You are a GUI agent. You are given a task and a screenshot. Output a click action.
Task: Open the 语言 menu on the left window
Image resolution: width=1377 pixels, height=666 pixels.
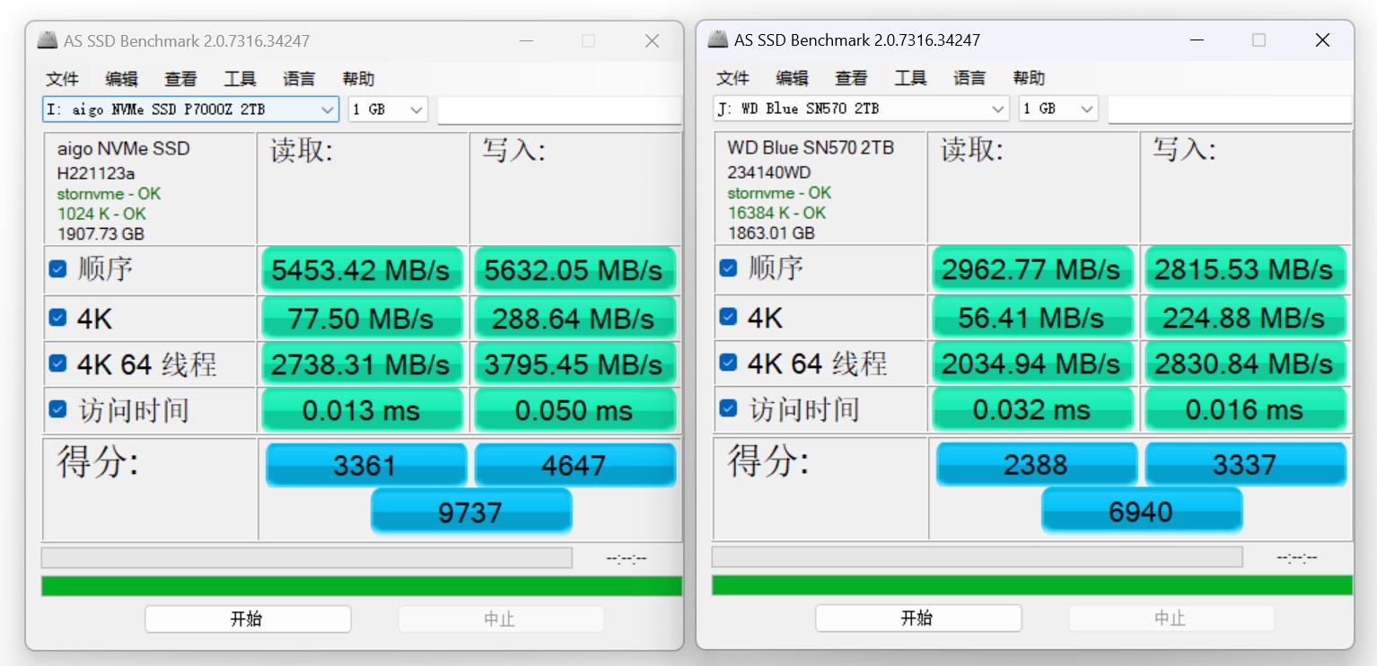point(299,78)
